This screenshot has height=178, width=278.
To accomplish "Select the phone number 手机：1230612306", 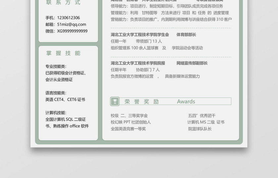I will 63,18.
